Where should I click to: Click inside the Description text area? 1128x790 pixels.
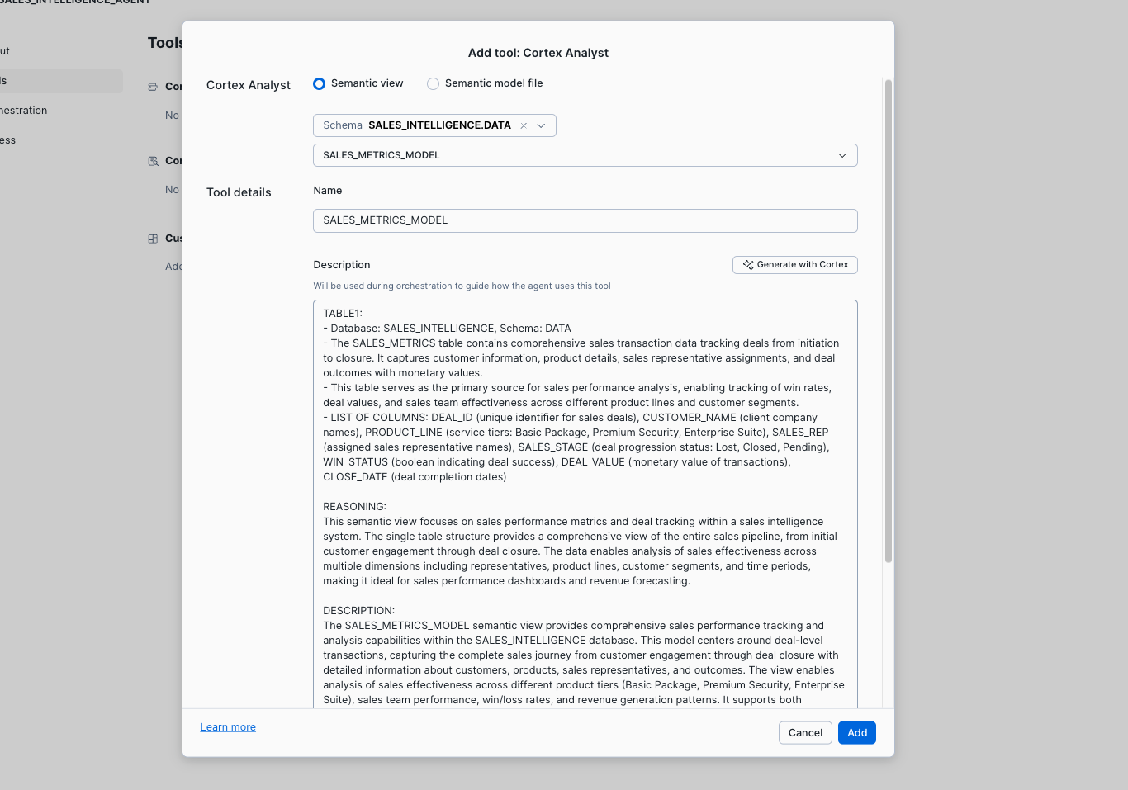point(585,504)
